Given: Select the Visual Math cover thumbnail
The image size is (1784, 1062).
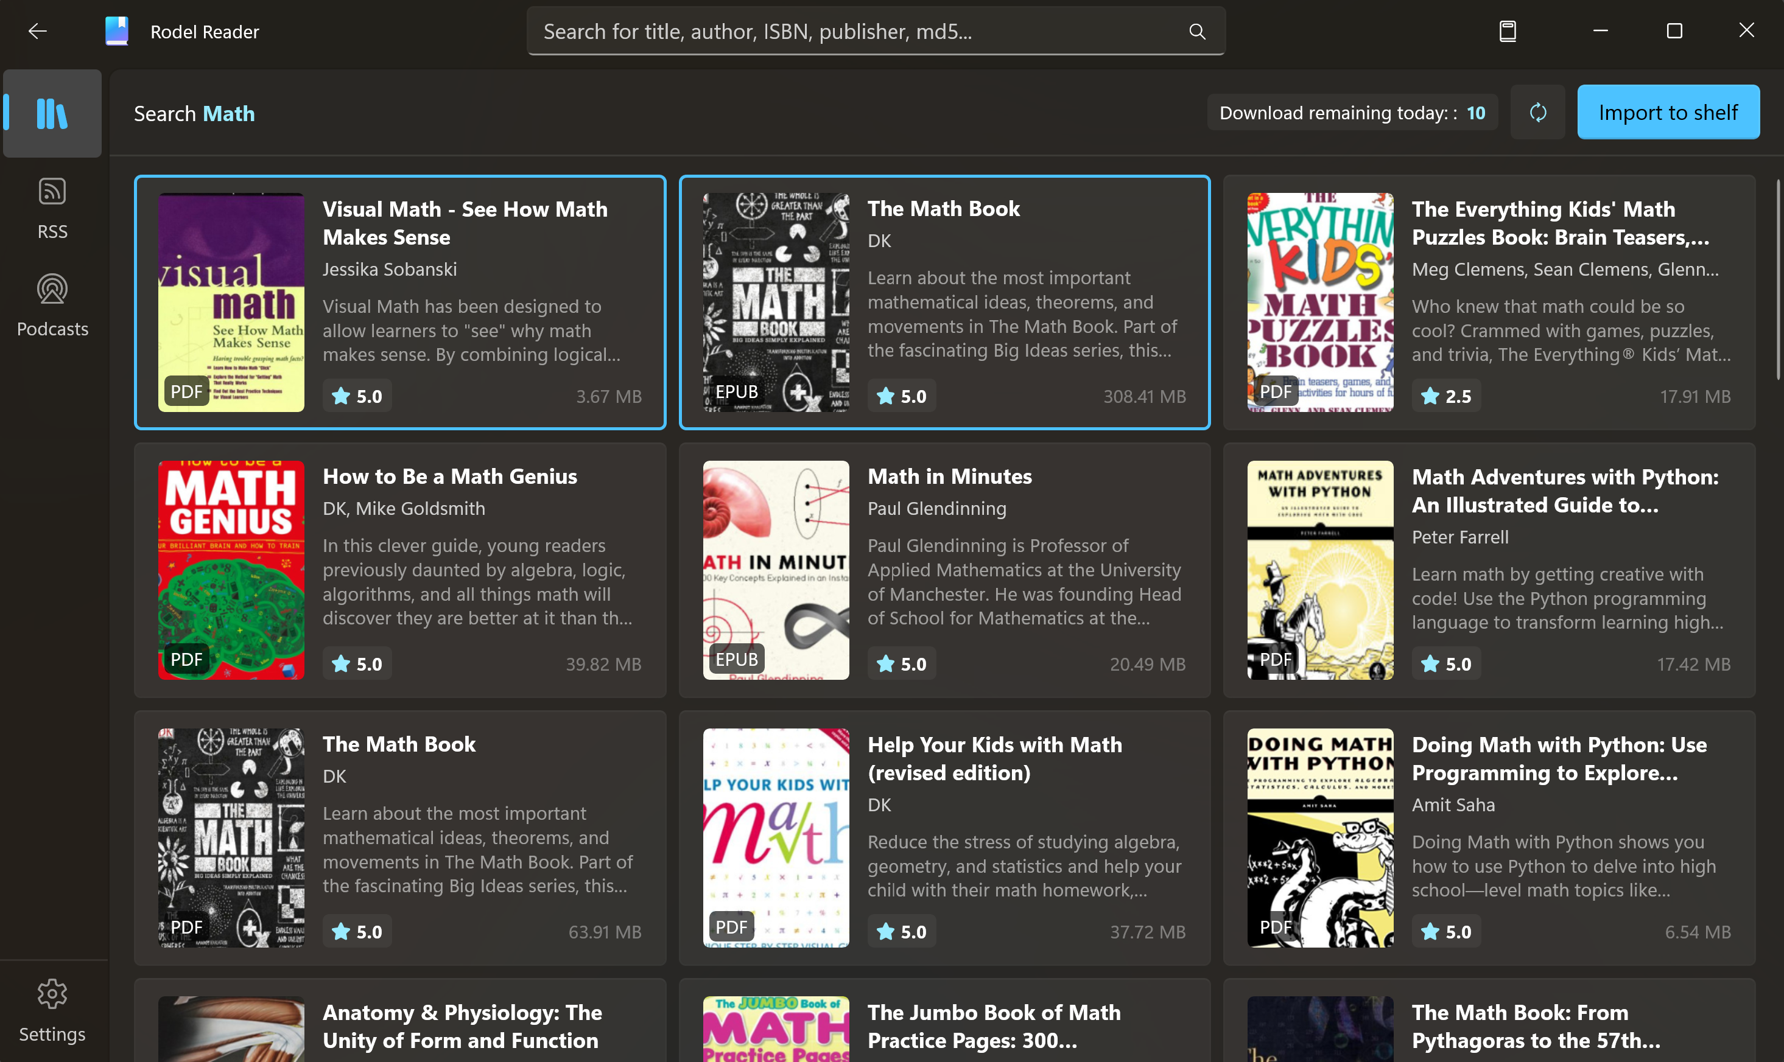Looking at the screenshot, I should point(231,302).
